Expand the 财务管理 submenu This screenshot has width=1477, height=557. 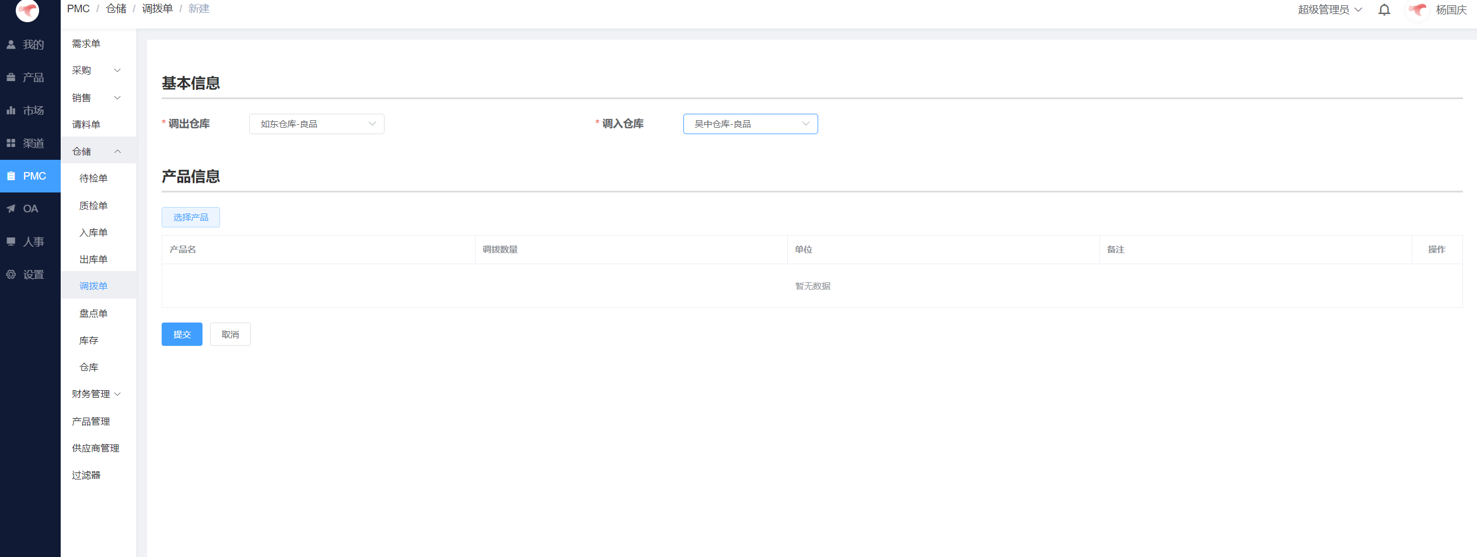click(x=98, y=394)
